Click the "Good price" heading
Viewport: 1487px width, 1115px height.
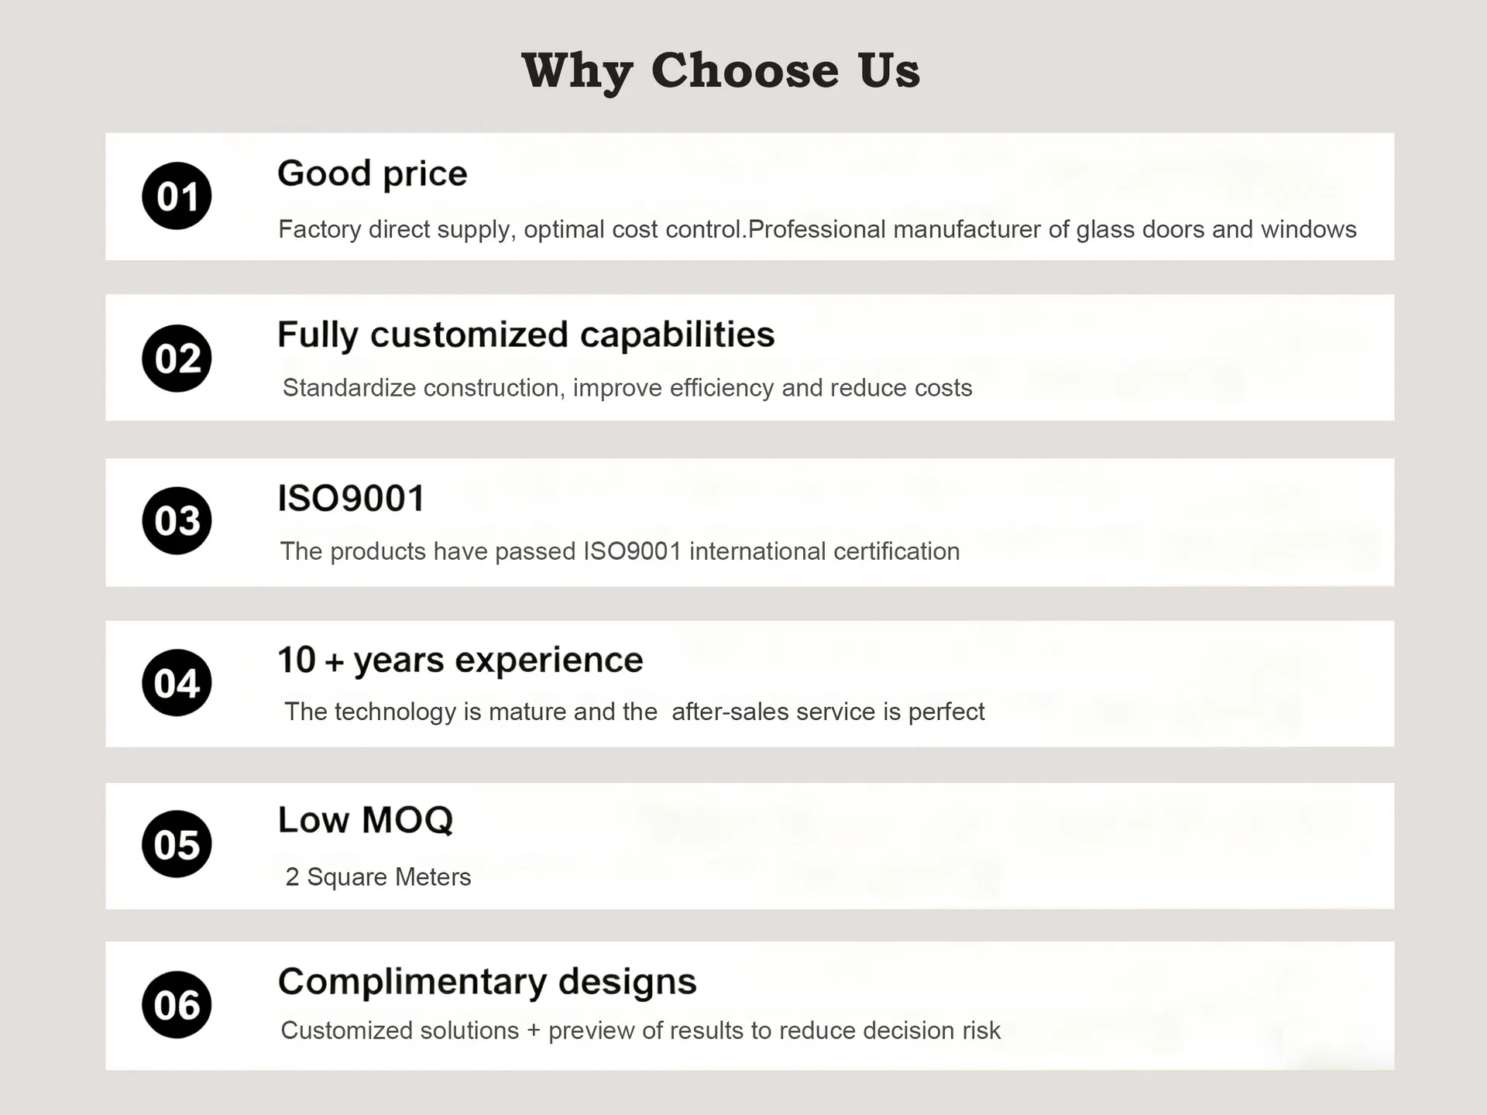(x=373, y=173)
